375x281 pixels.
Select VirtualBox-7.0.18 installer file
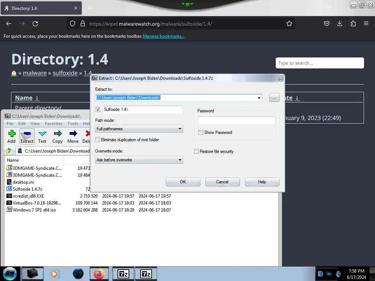click(x=37, y=203)
